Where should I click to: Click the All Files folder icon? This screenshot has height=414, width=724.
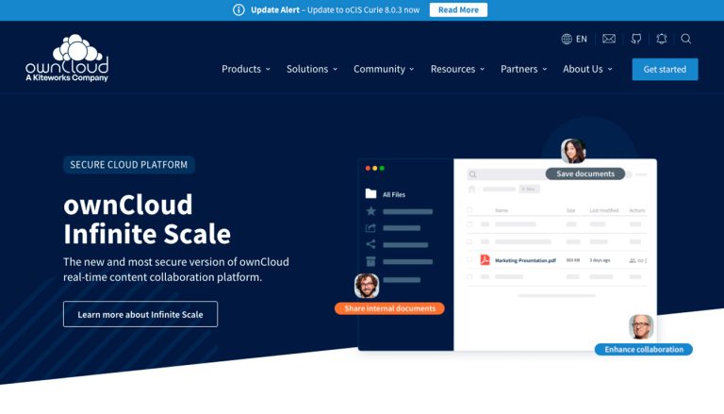[x=370, y=193]
